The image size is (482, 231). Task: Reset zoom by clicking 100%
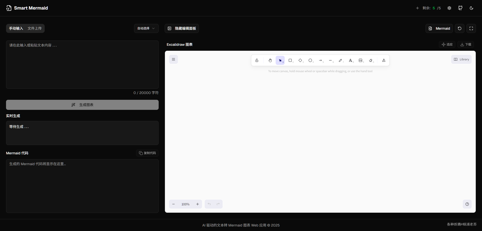[x=186, y=204]
